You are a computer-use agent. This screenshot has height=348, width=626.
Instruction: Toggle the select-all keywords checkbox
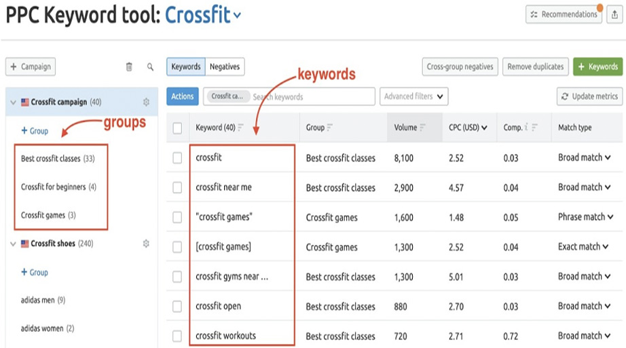tap(177, 128)
